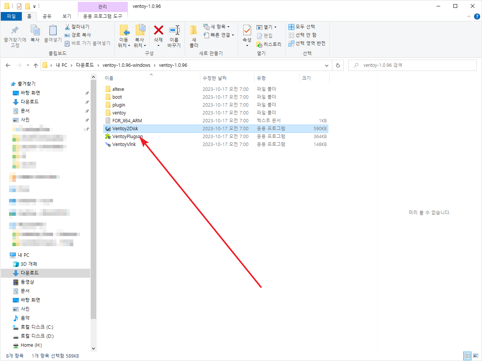Click 바로 가기 붙여넣기 paste shortcut

tap(88, 43)
